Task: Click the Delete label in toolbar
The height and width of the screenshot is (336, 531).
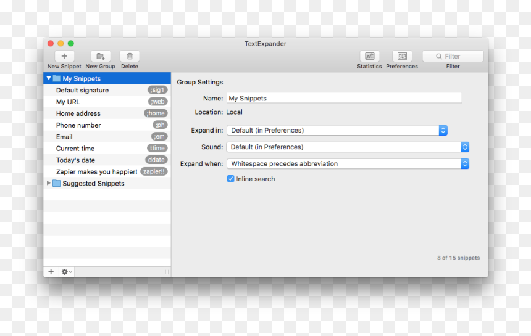Action: pos(130,66)
